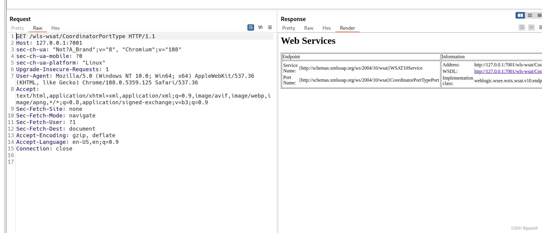This screenshot has width=542, height=233.
Task: Select Hex tab in Request panel
Action: (56, 28)
